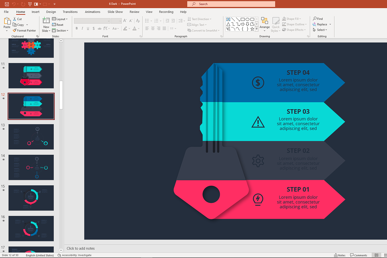Clear all formatting icon
This screenshot has height=258, width=387.
coord(138,21)
